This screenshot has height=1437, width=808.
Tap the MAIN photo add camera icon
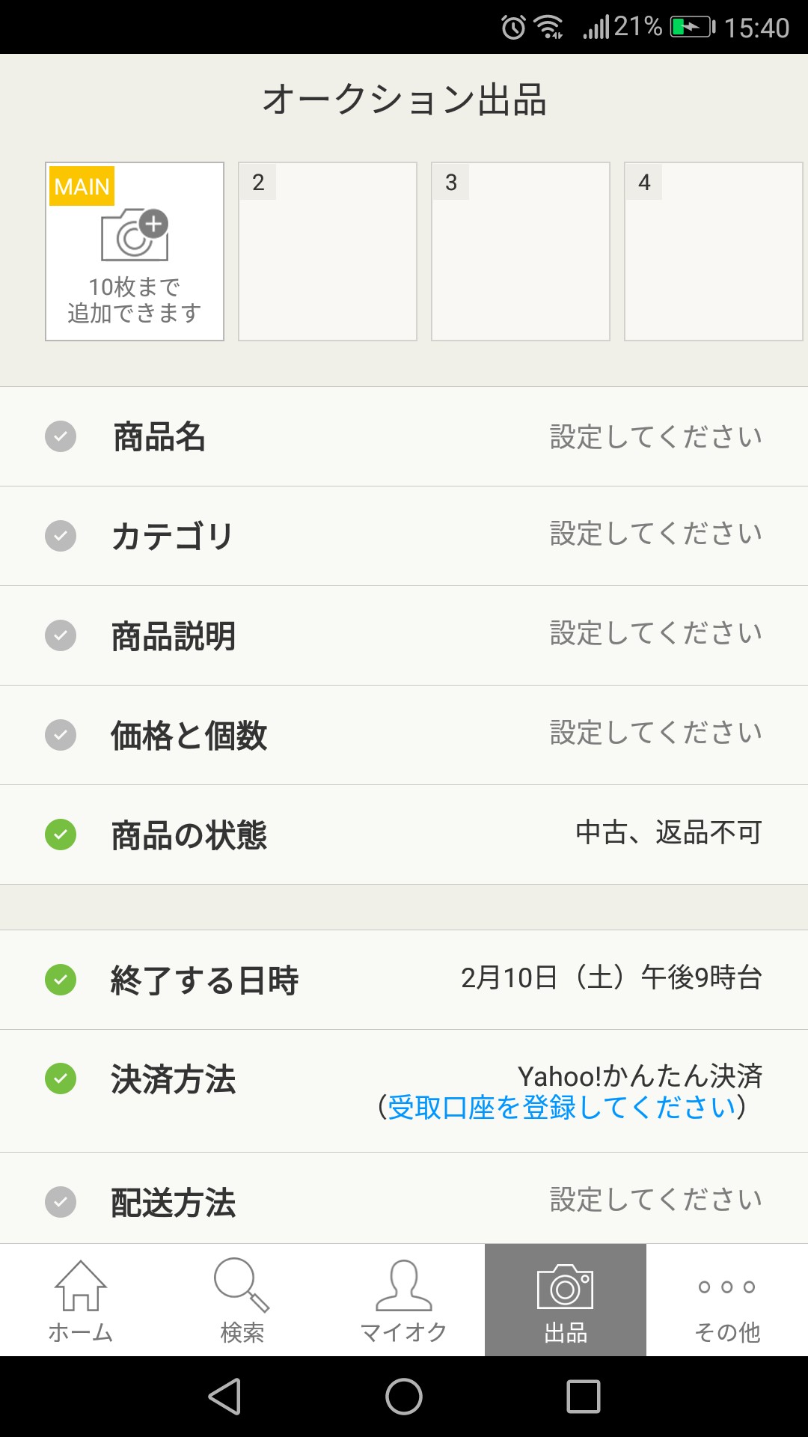click(x=135, y=235)
